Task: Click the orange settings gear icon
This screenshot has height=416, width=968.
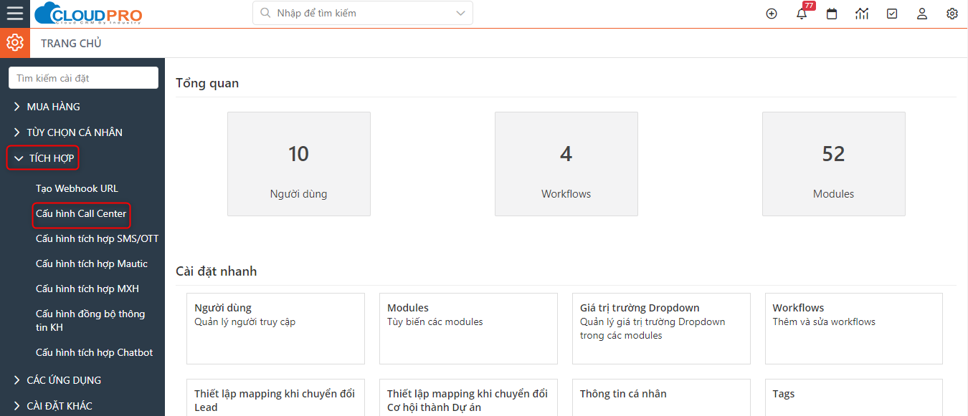Action: pyautogui.click(x=15, y=43)
